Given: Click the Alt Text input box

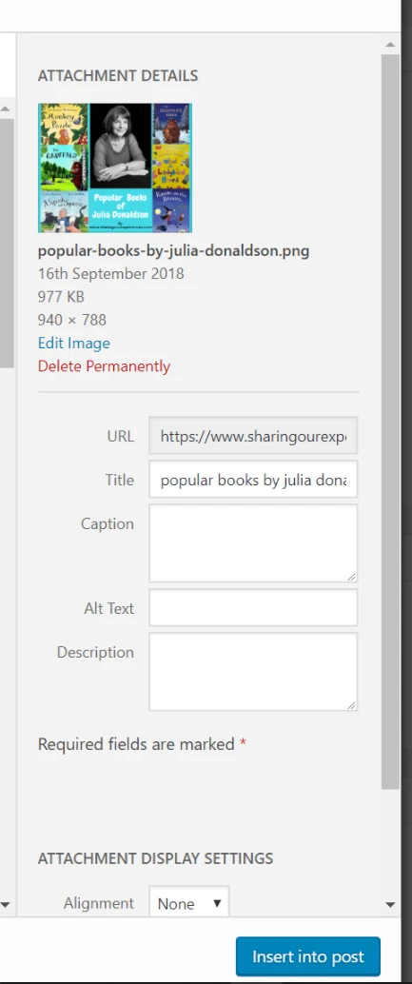Looking at the screenshot, I should point(253,607).
